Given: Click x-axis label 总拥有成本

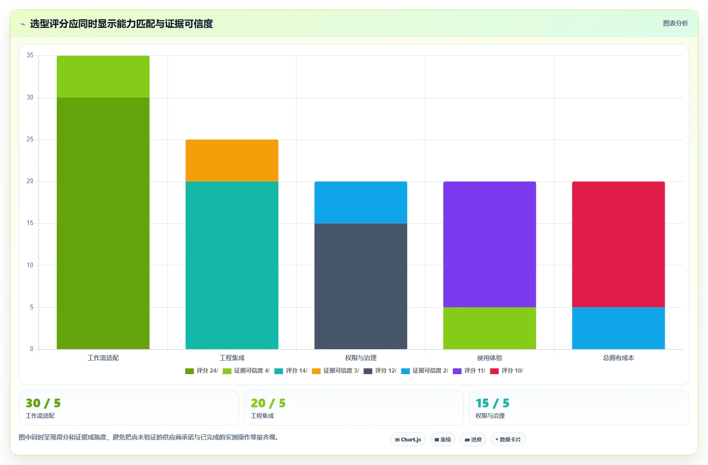Looking at the screenshot, I should point(618,358).
